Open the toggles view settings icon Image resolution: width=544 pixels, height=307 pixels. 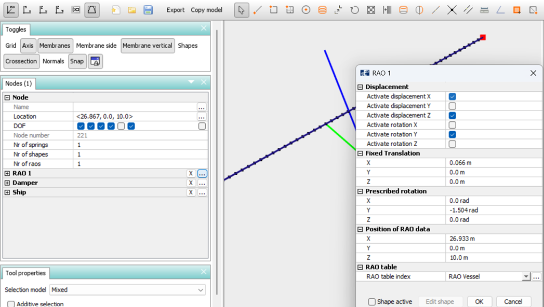(x=95, y=61)
